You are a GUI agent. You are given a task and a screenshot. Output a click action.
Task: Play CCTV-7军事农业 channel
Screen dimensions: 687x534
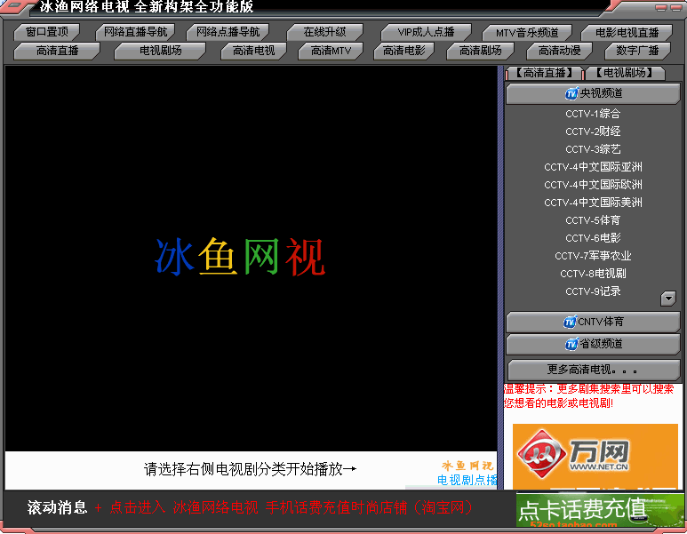(x=593, y=256)
